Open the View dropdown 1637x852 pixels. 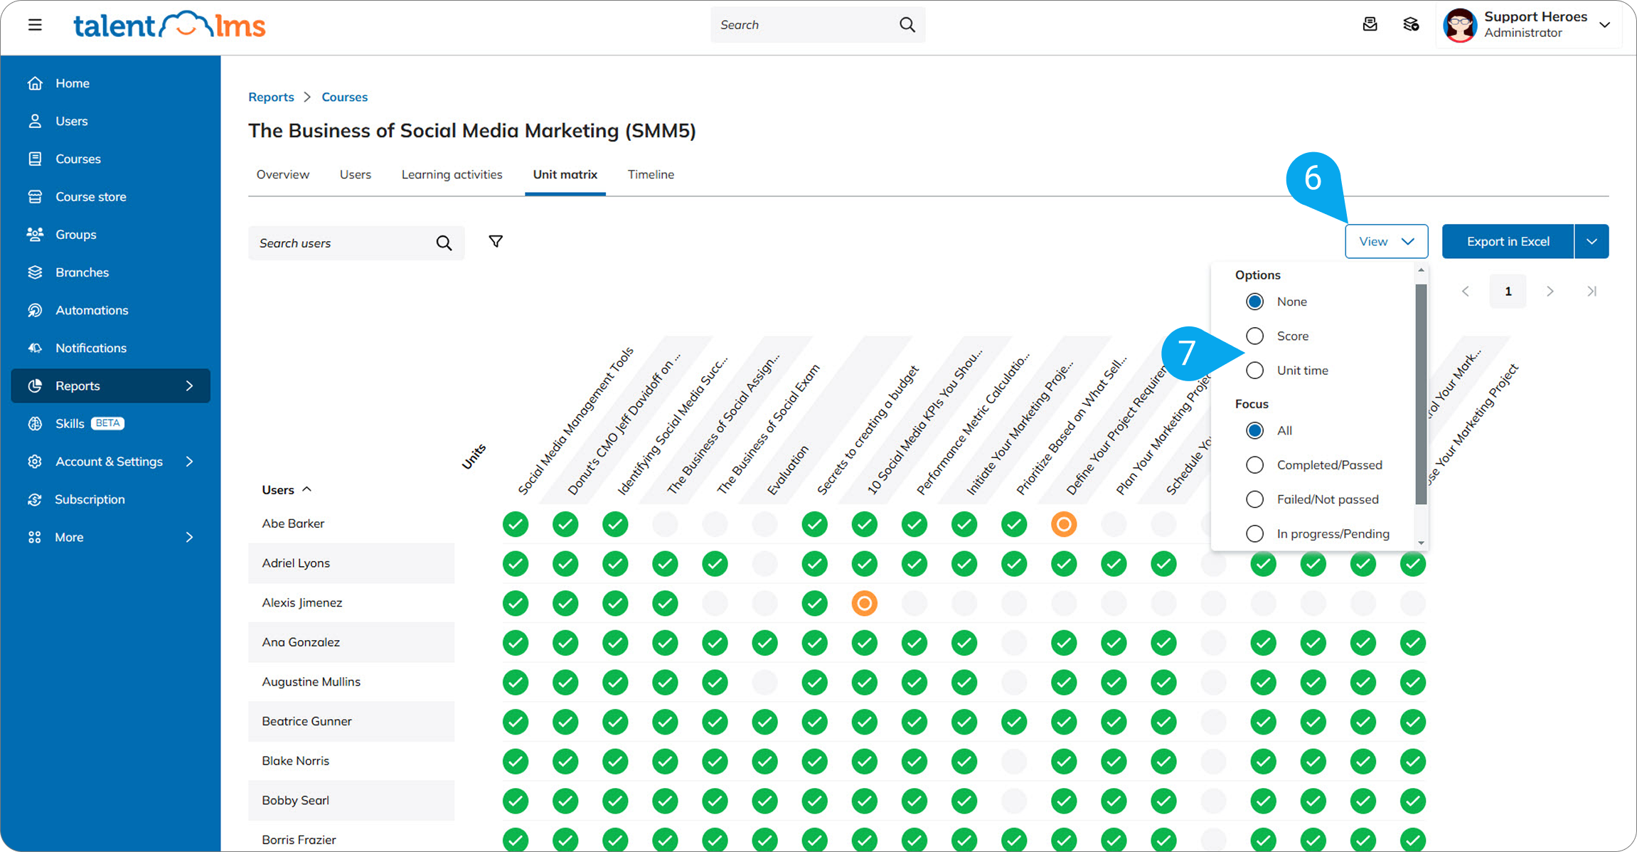1386,242
